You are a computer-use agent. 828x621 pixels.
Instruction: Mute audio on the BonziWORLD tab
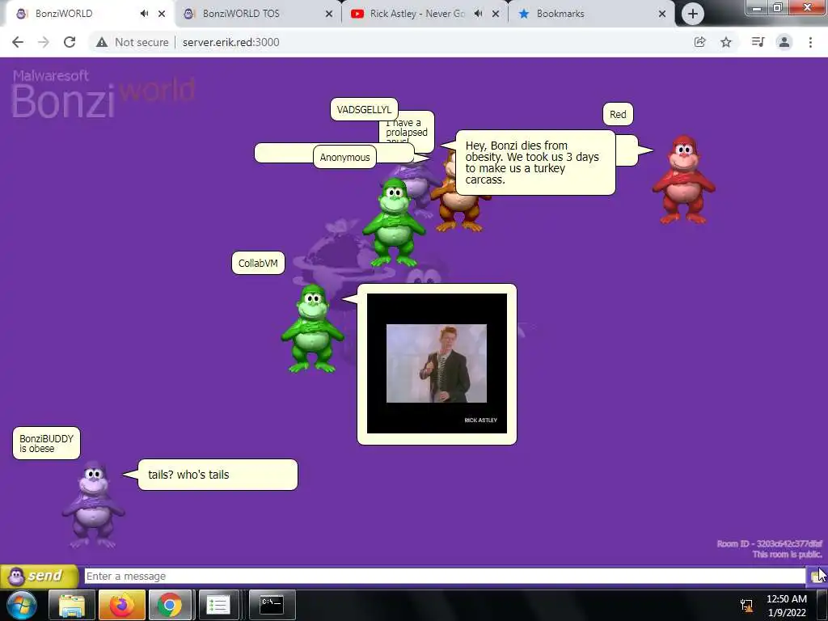tap(144, 14)
